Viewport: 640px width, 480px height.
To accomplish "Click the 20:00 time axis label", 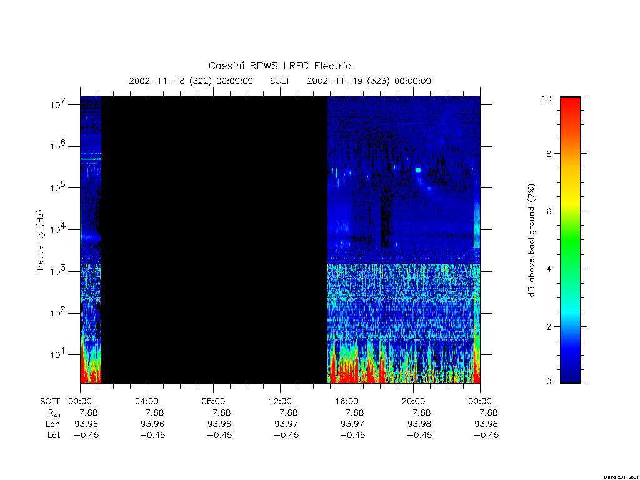I will click(x=414, y=401).
